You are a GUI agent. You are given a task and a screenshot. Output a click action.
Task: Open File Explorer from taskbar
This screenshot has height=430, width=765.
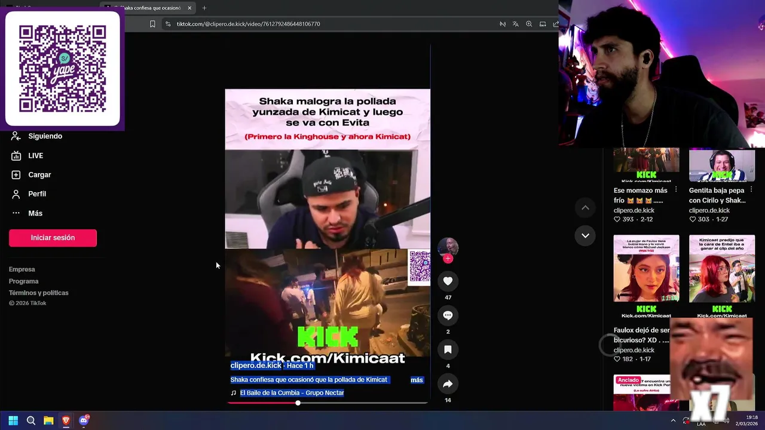48,420
